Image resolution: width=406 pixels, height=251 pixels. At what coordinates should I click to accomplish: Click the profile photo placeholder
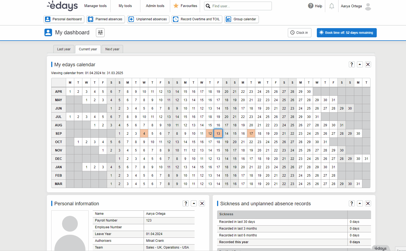(70, 231)
